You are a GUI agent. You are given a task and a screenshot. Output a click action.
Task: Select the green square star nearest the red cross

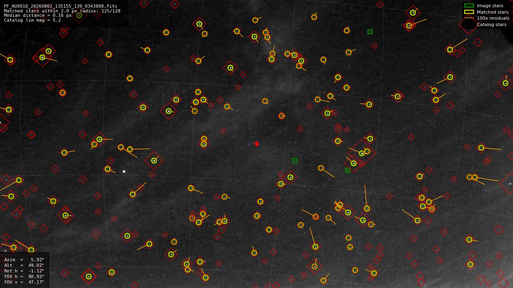pyautogui.click(x=294, y=160)
